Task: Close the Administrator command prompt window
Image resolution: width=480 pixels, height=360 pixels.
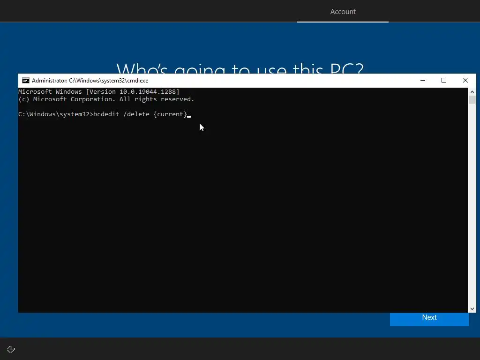Action: [465, 81]
